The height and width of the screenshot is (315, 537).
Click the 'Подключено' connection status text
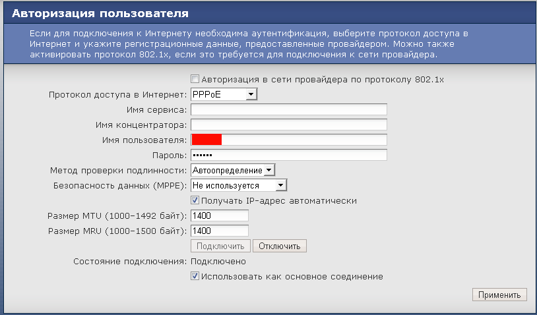point(218,262)
